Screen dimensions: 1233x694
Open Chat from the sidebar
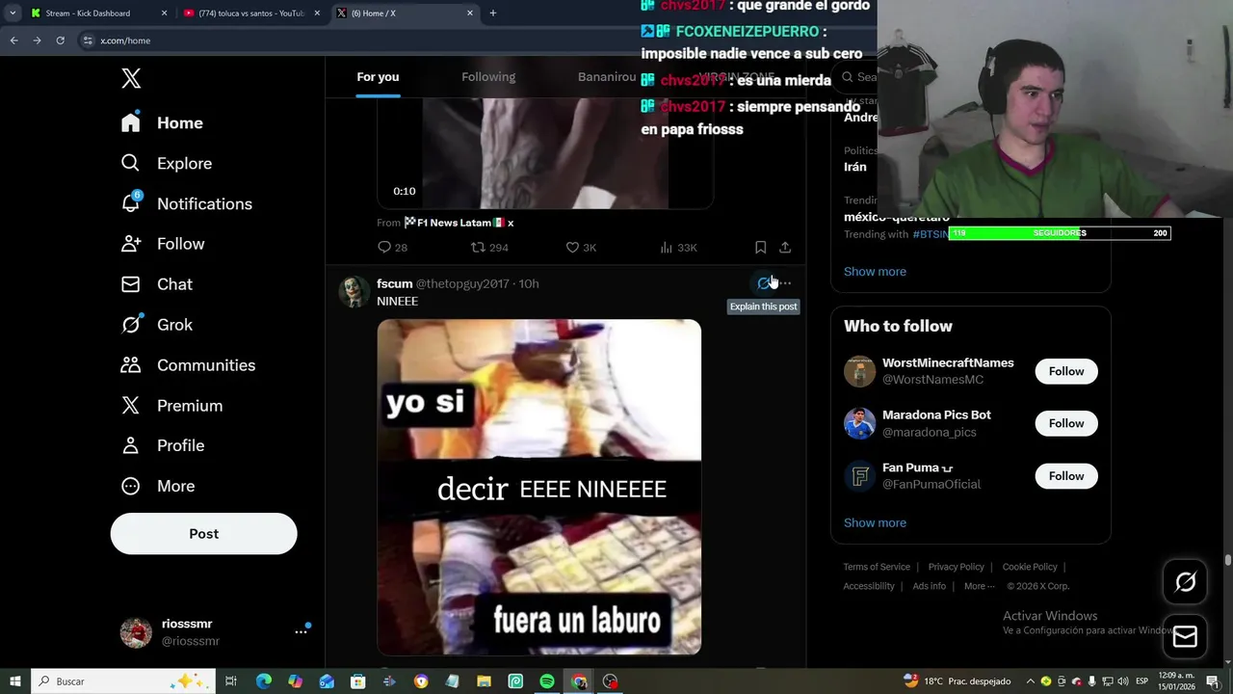coord(156,284)
